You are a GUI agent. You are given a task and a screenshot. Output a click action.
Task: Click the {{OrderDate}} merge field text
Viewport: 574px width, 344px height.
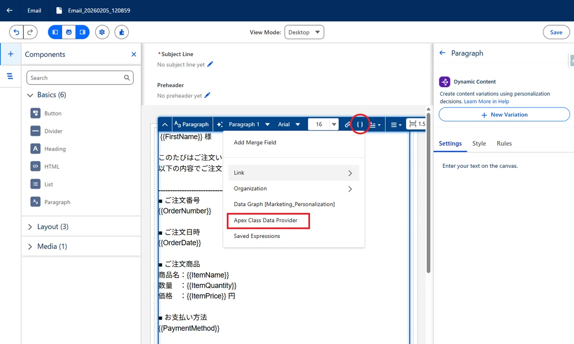[x=180, y=243]
